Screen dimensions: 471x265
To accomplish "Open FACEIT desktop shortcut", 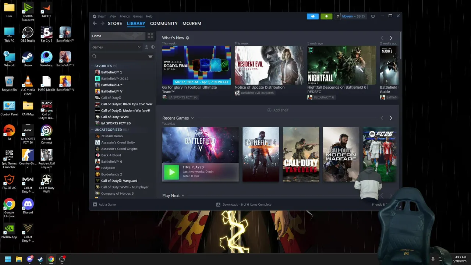I will tap(46, 11).
